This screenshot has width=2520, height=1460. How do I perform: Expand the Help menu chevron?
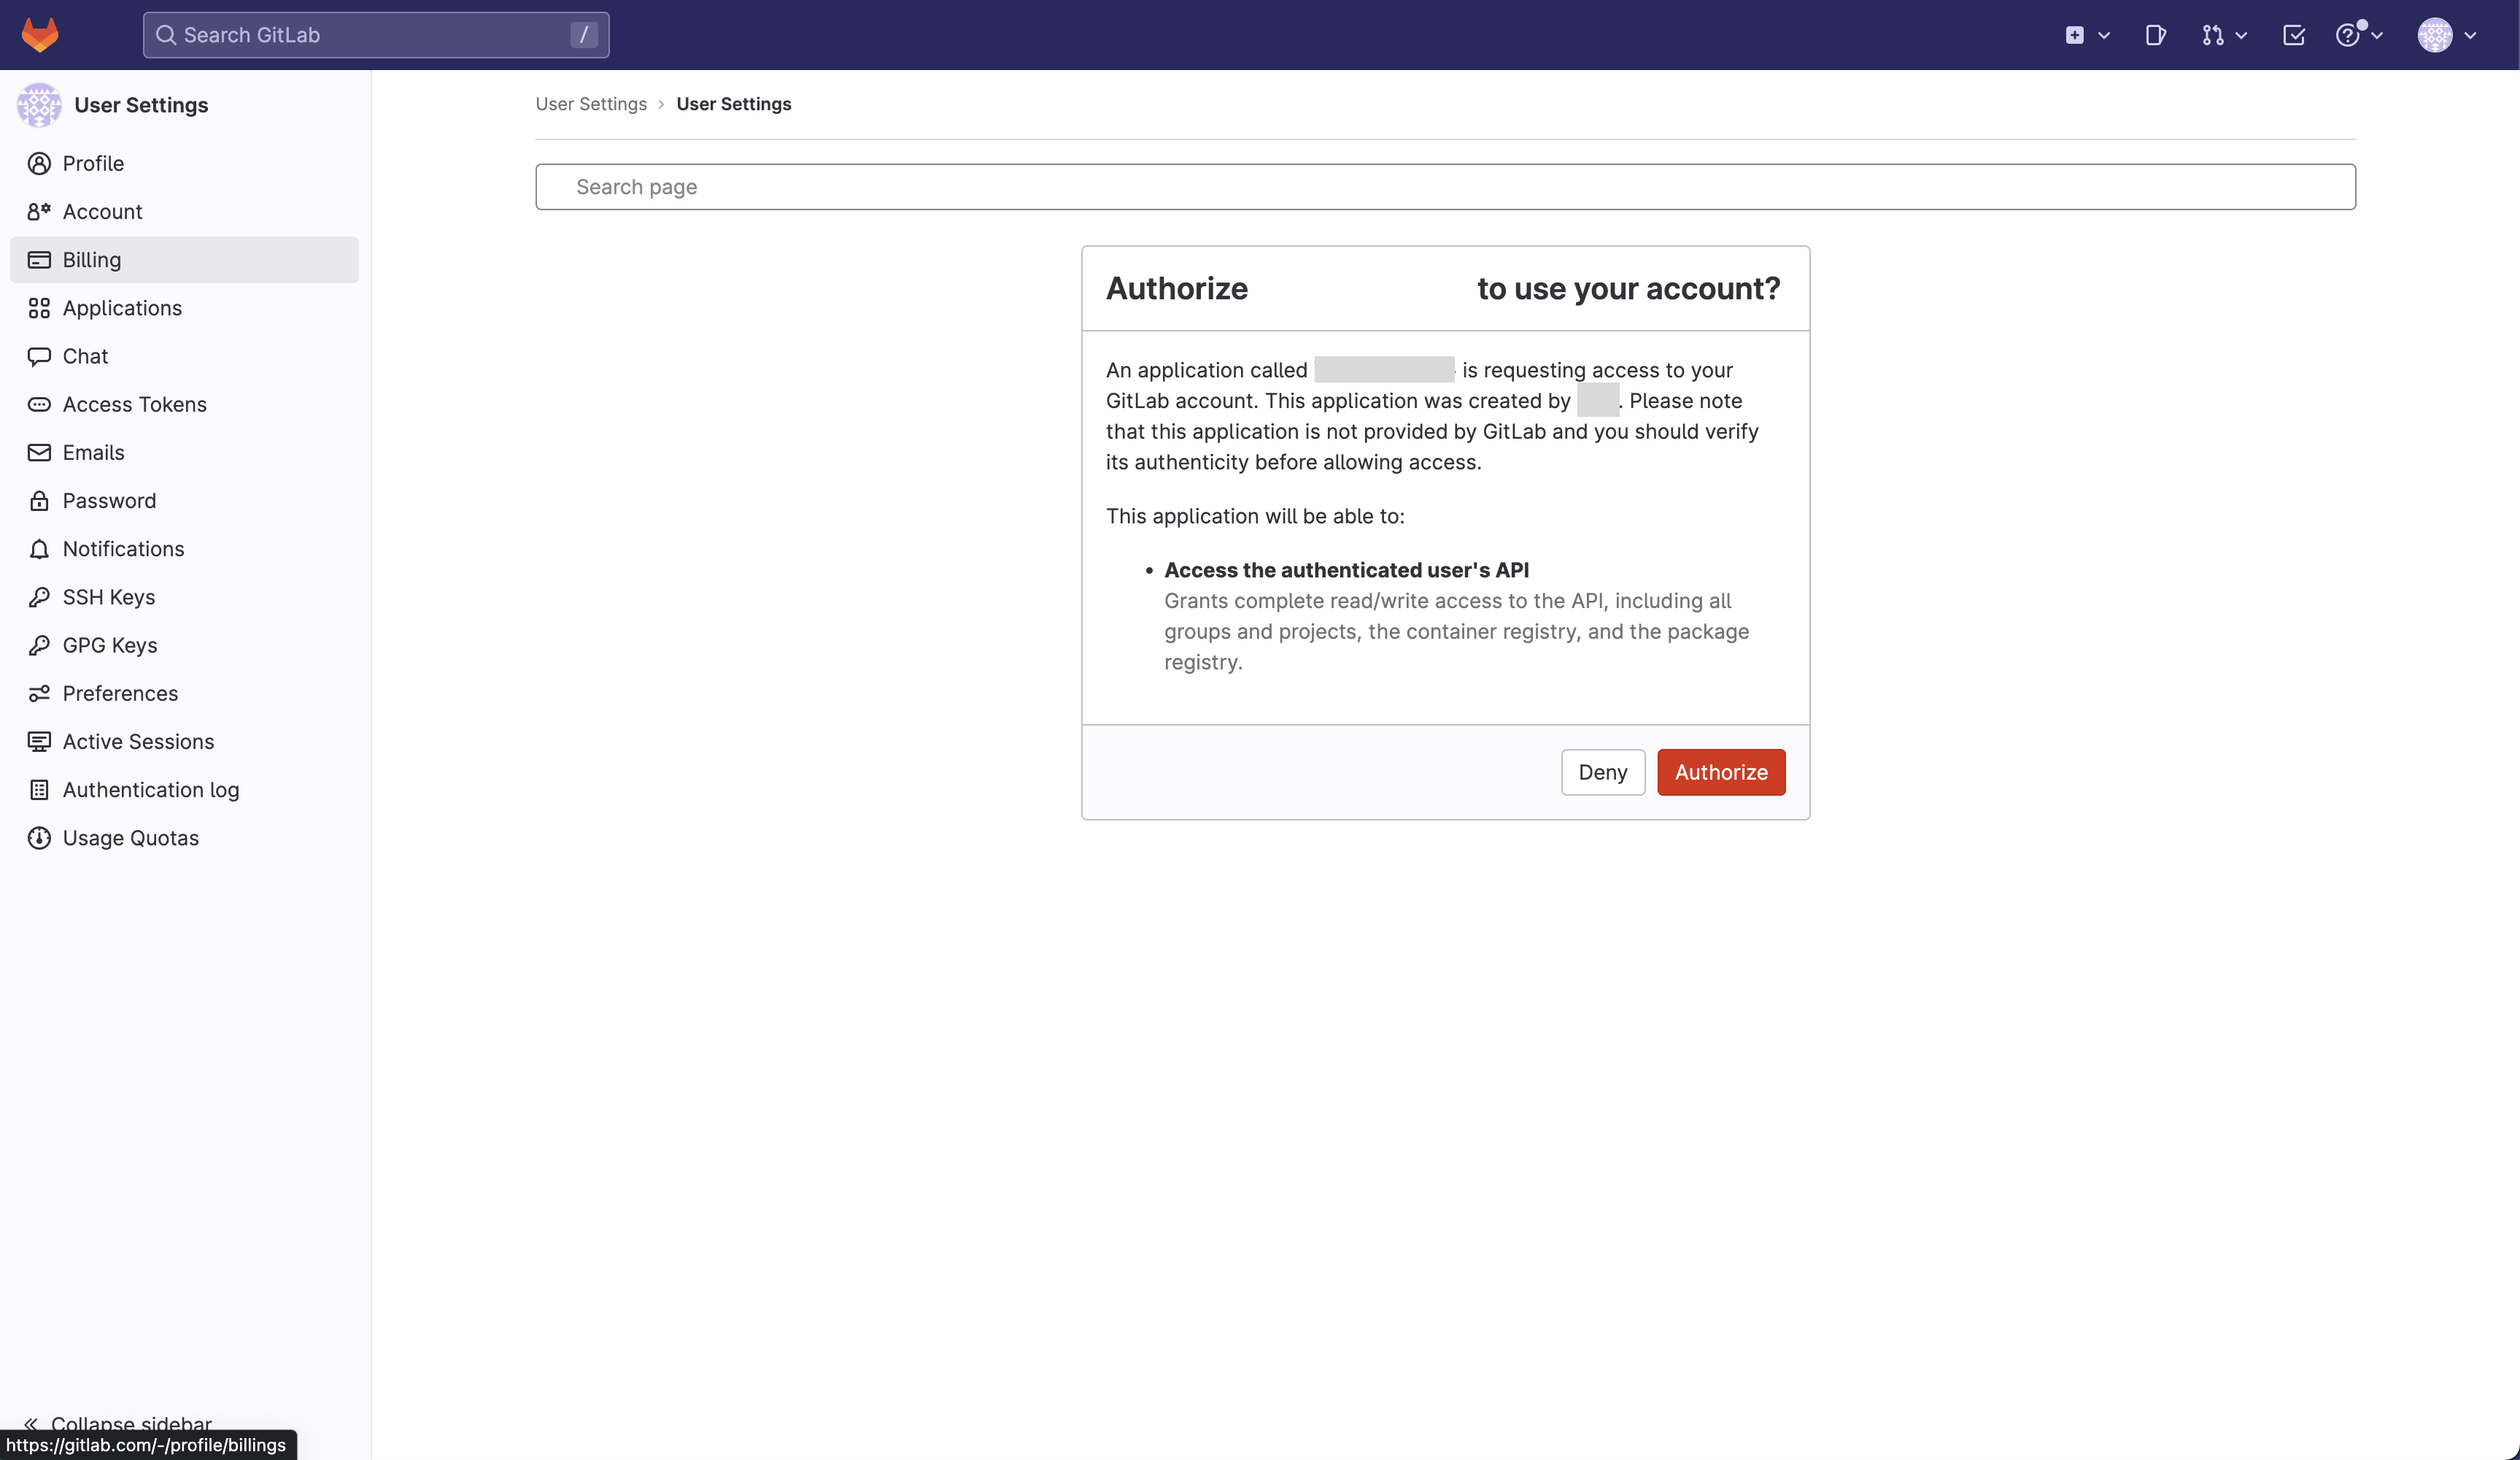click(2378, 34)
